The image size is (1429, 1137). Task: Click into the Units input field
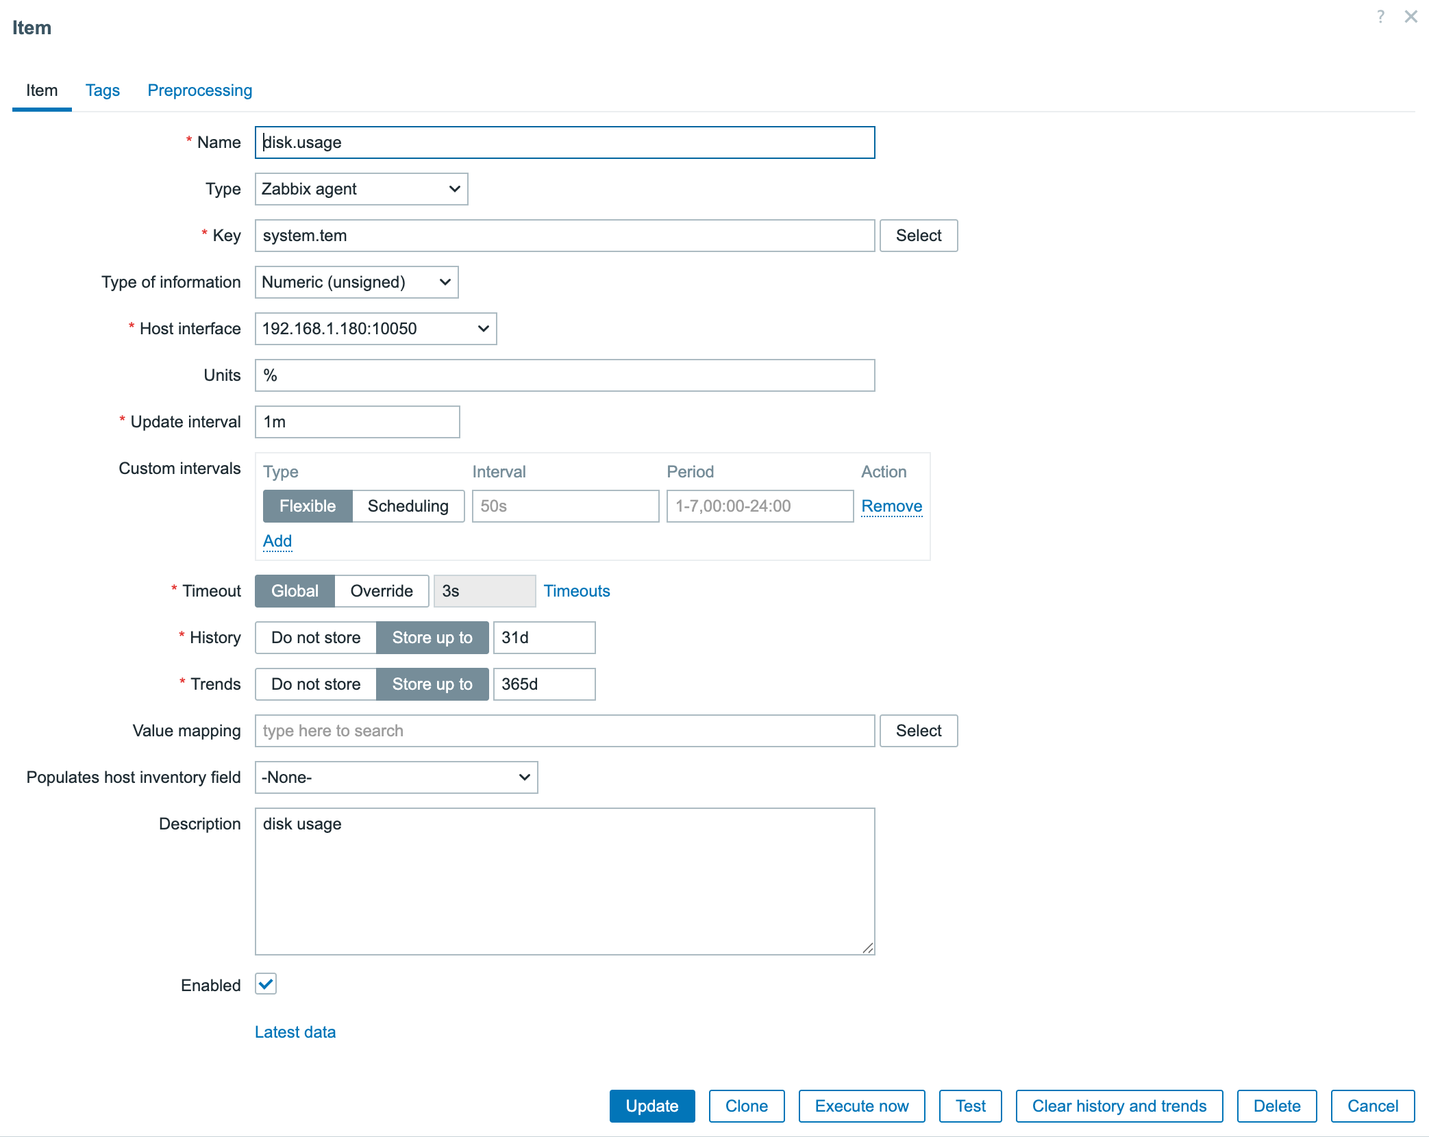click(564, 375)
